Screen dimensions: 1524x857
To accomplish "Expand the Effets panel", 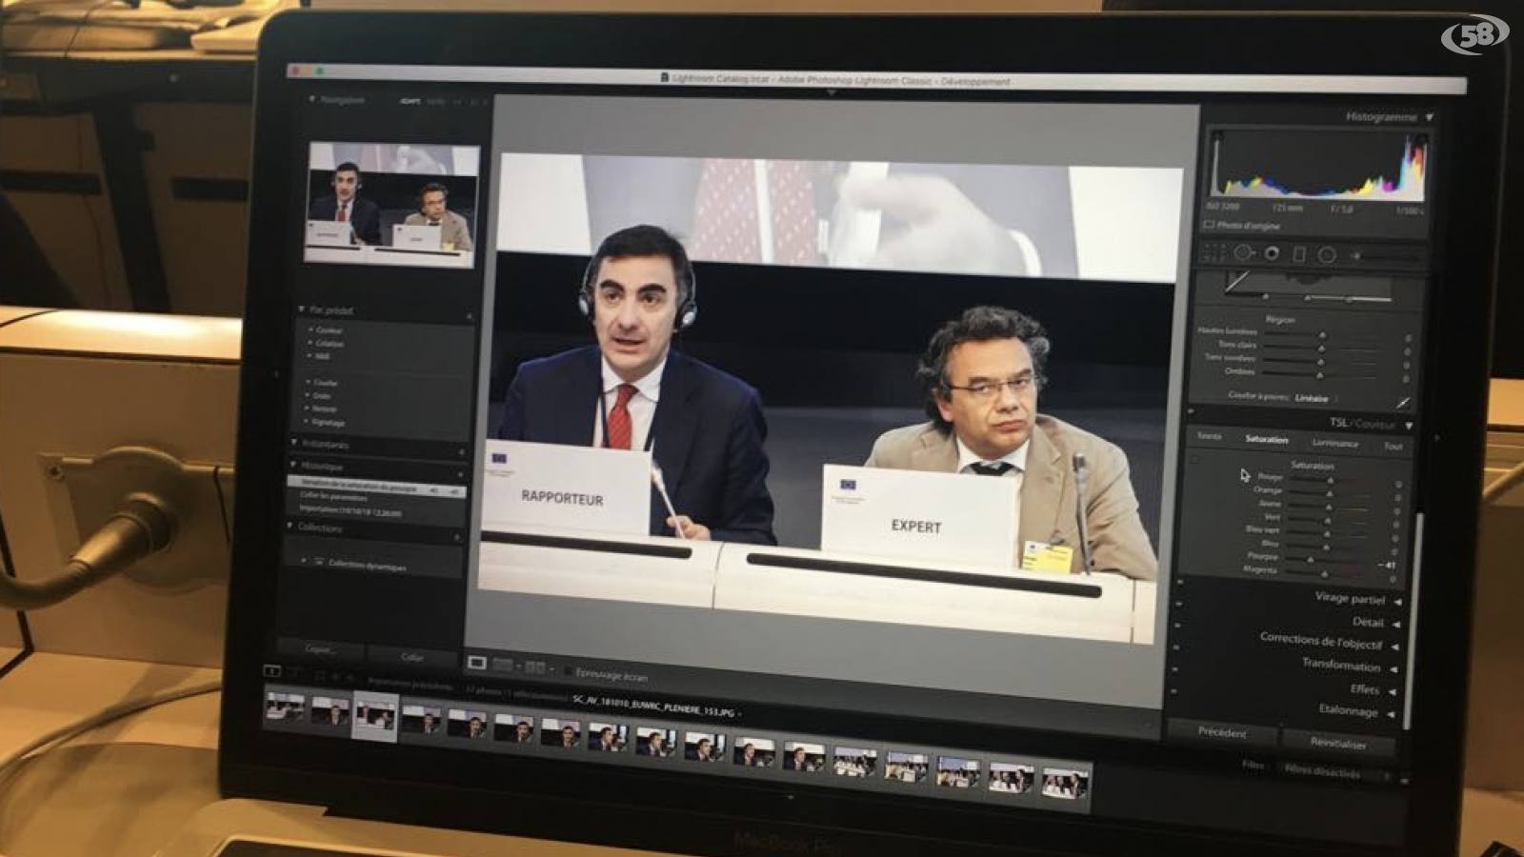I will click(x=1392, y=692).
